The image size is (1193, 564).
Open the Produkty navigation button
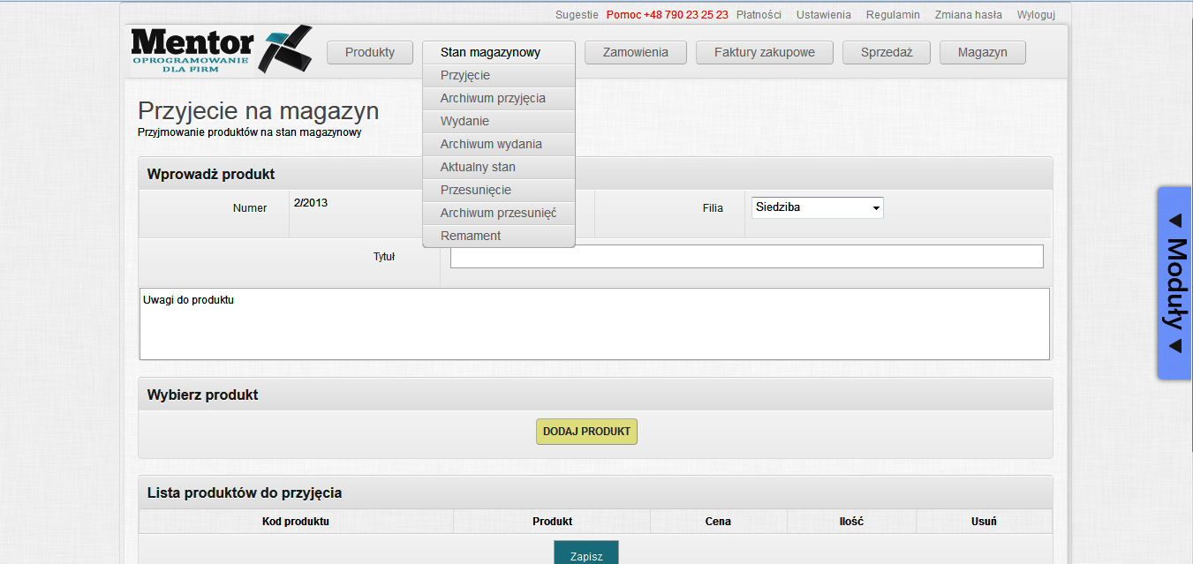(369, 53)
